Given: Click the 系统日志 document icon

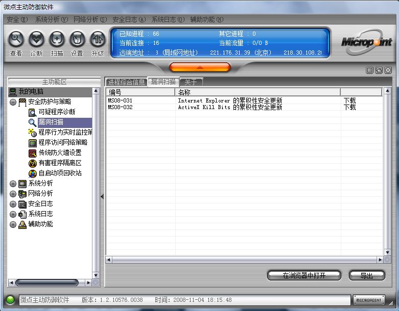Looking at the screenshot, I should [22, 214].
